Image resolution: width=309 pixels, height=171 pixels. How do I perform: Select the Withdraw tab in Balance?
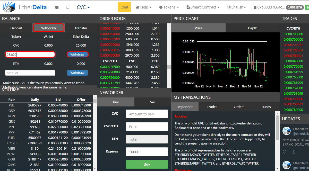[48, 28]
